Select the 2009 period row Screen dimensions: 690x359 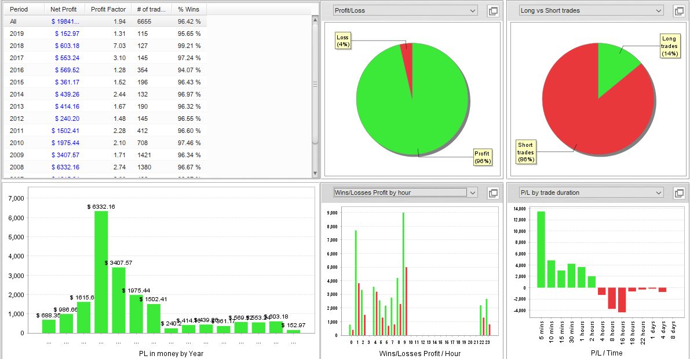(105, 155)
